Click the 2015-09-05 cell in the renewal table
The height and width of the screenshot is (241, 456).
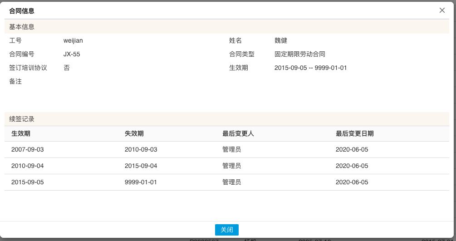pyautogui.click(x=28, y=182)
